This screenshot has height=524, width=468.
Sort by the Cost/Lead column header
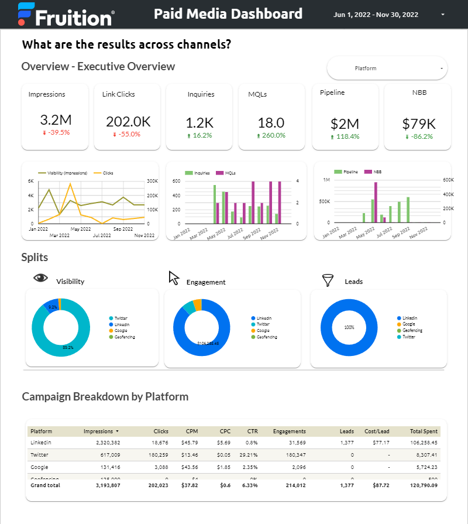[x=377, y=431]
